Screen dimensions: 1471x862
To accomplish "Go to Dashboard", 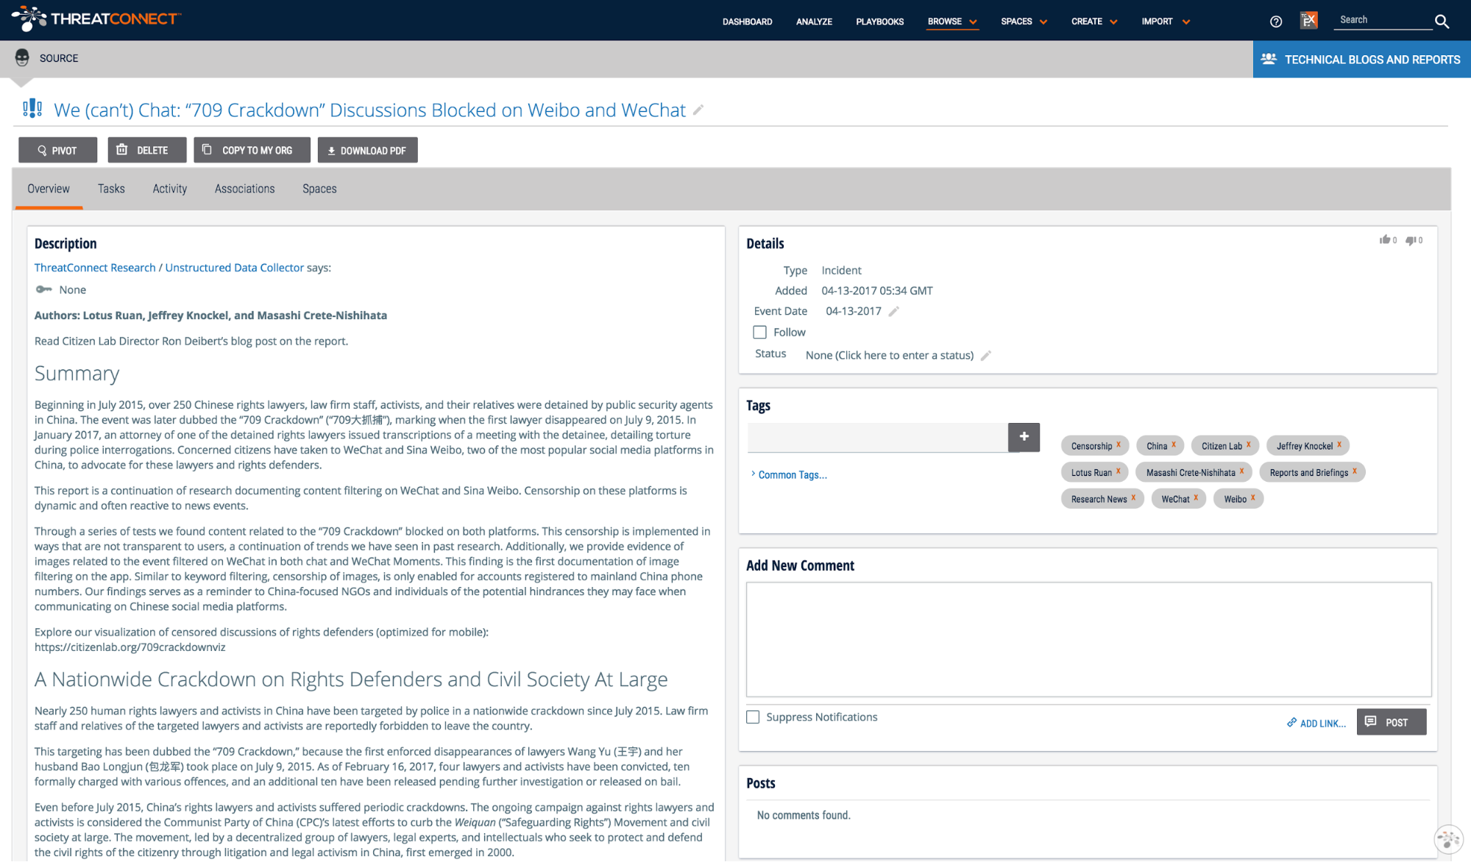I will (x=747, y=21).
